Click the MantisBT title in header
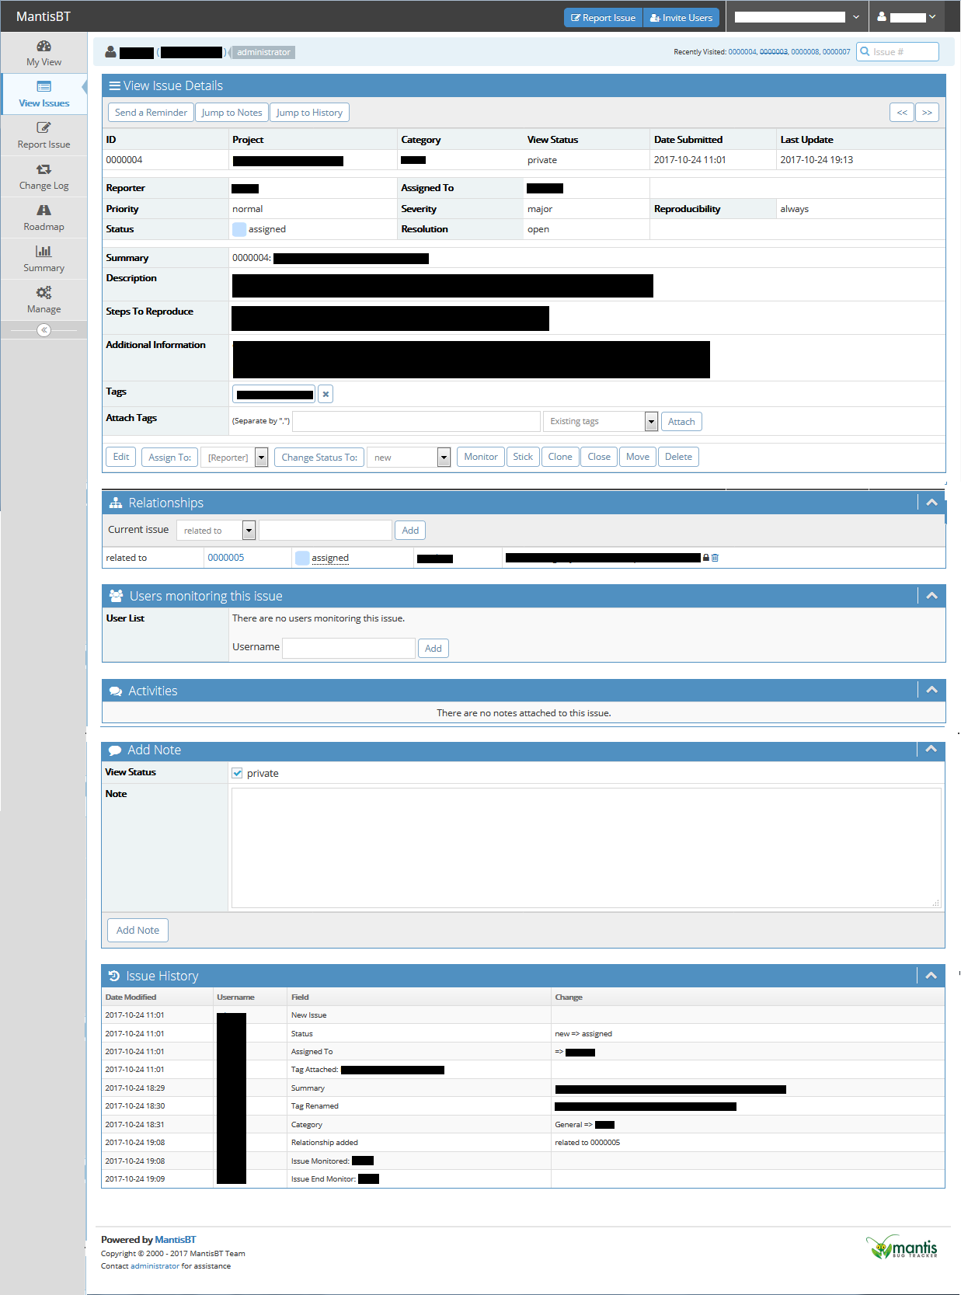Image resolution: width=961 pixels, height=1295 pixels. [x=44, y=16]
